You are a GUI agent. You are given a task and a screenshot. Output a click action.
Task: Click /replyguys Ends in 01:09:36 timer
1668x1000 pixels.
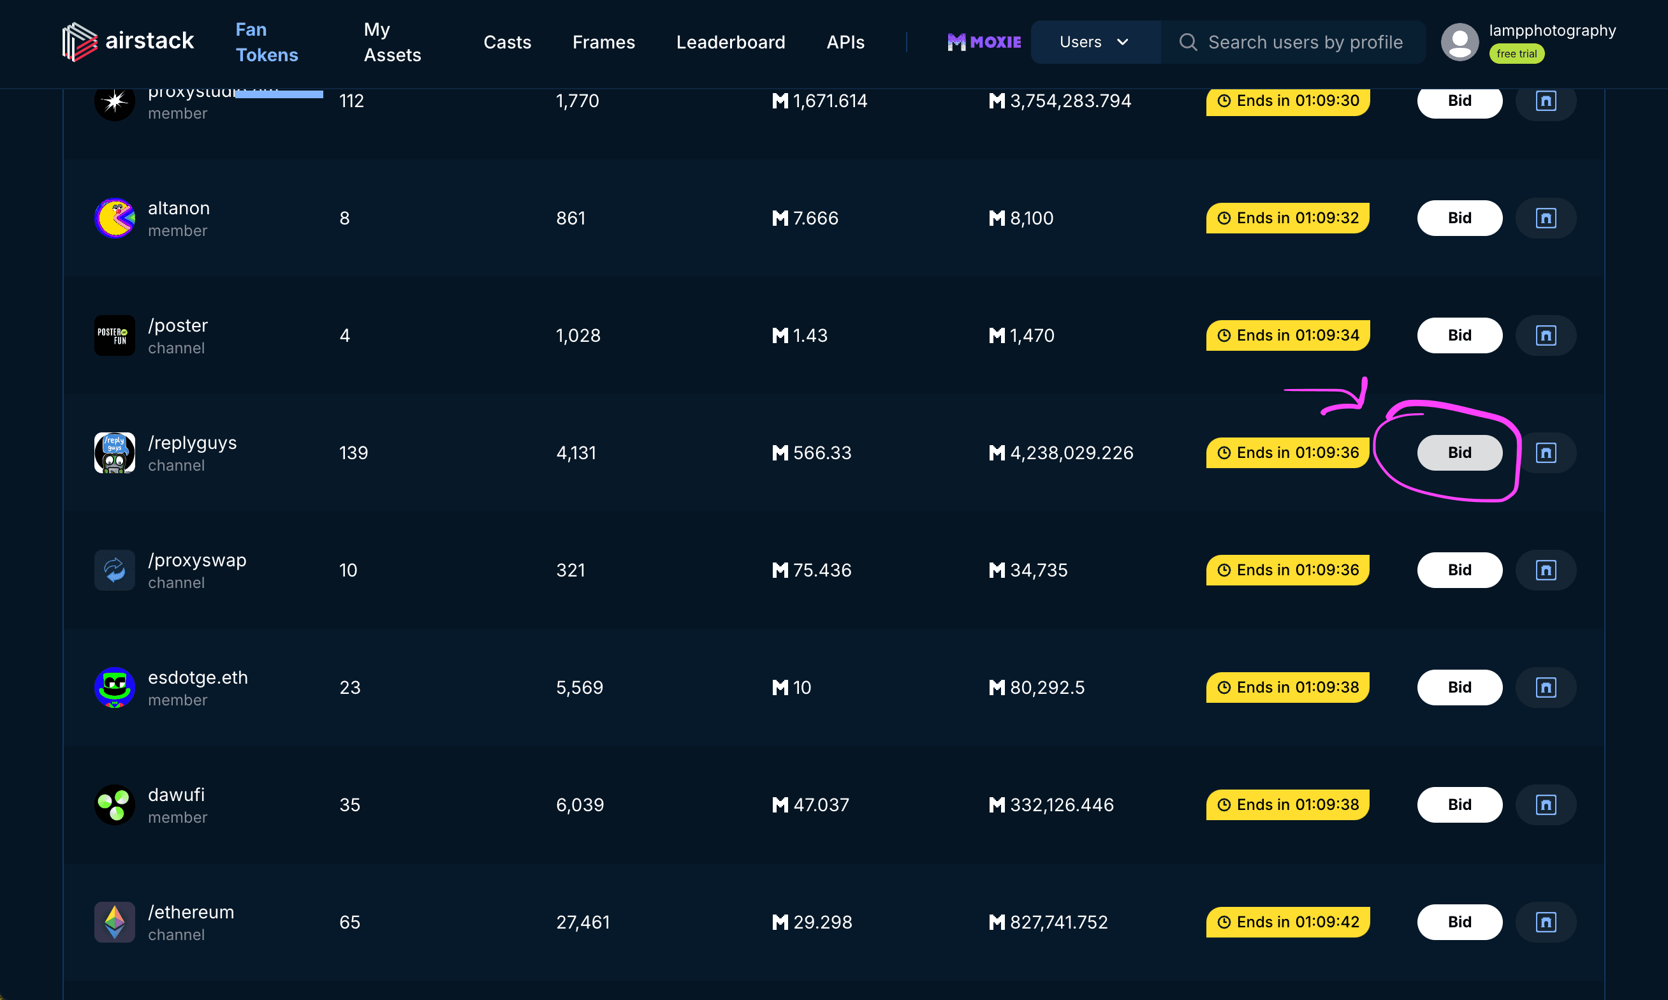tap(1288, 453)
